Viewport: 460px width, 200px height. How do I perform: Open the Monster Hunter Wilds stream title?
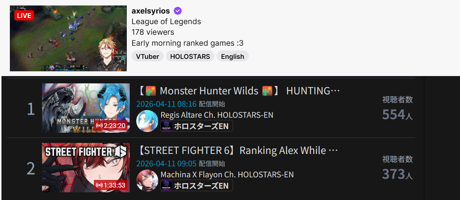[x=239, y=91]
